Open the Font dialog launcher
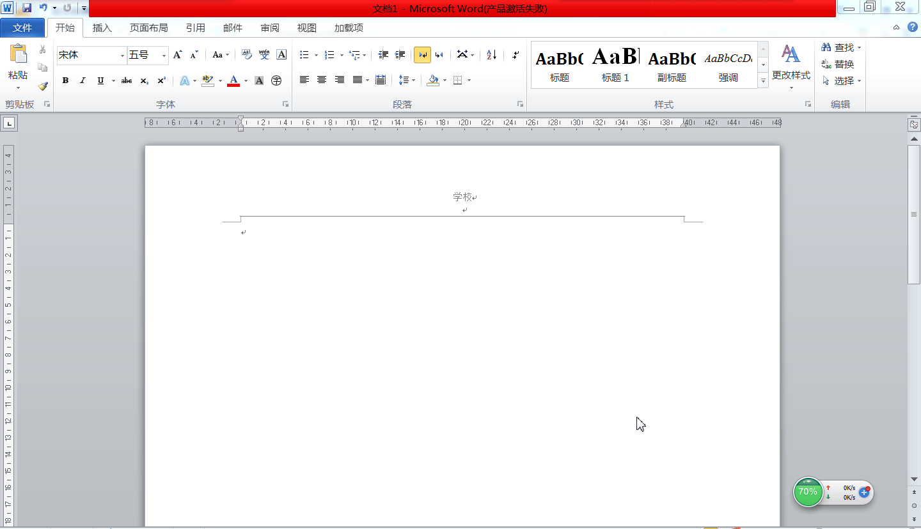921x529 pixels. tap(285, 104)
